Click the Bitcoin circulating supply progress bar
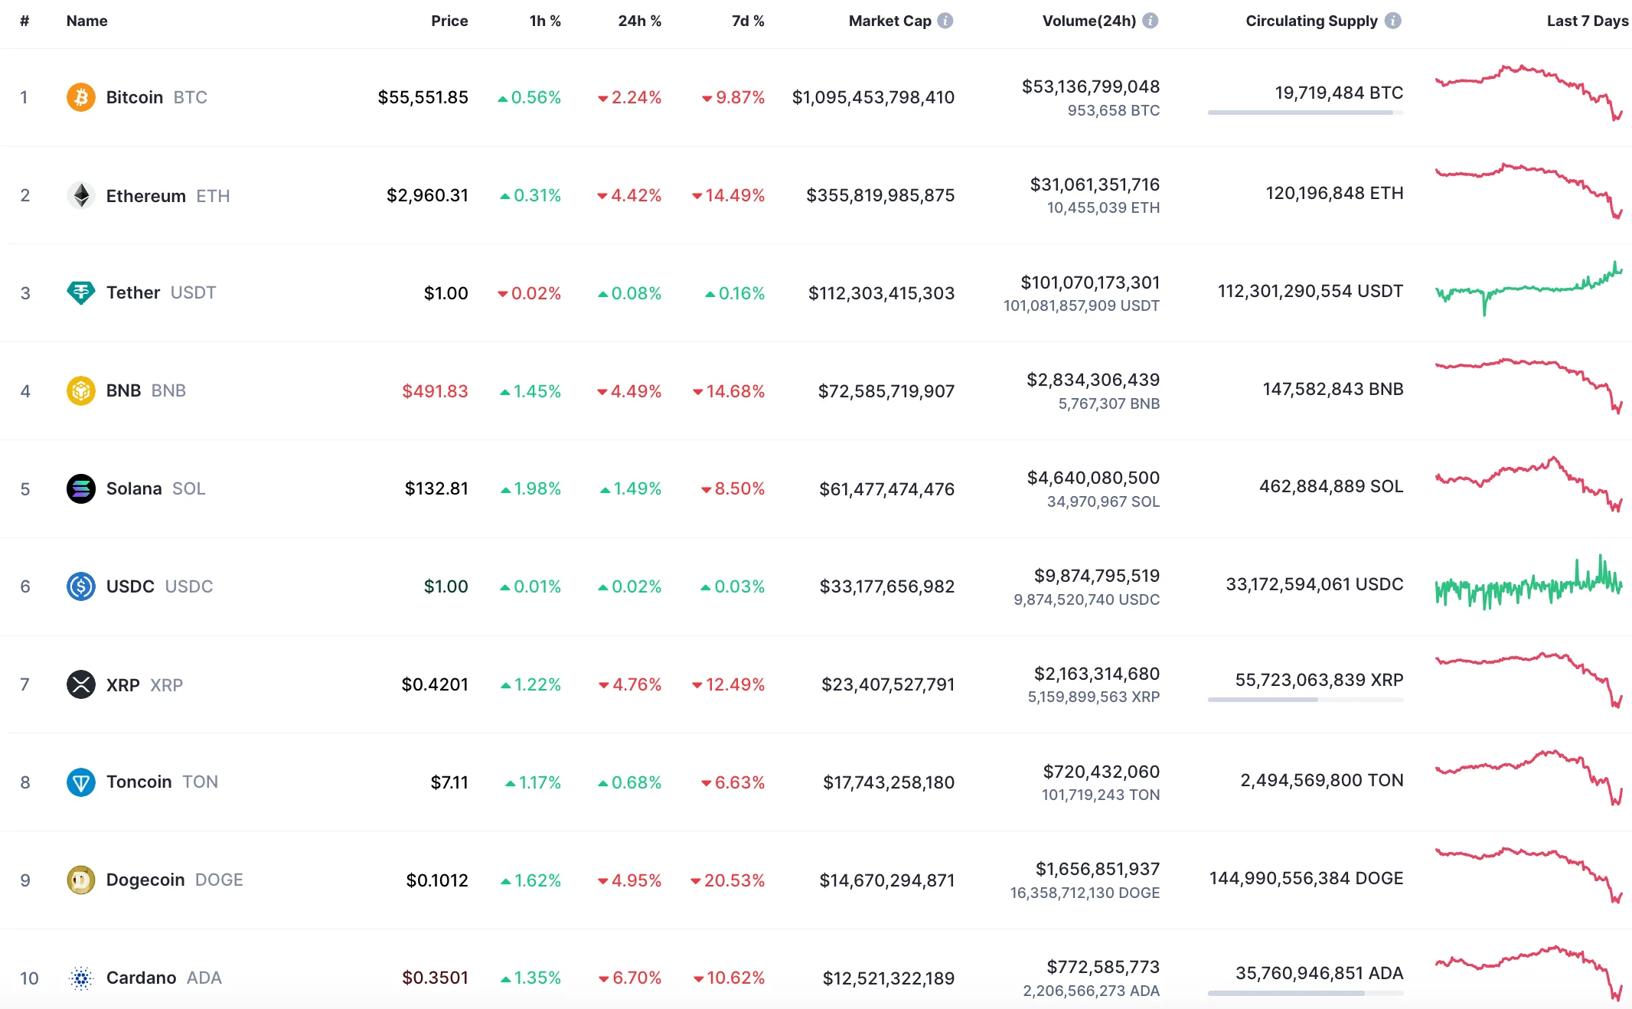Image resolution: width=1632 pixels, height=1009 pixels. point(1305,113)
